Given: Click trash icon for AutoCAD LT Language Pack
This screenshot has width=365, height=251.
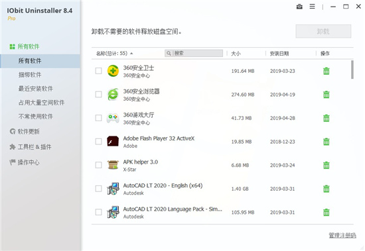Looking at the screenshot, I should tap(327, 212).
